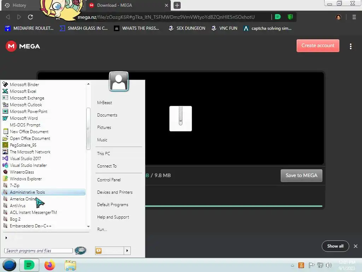Expand the AOL Instant MessengerTM folder

33,212
